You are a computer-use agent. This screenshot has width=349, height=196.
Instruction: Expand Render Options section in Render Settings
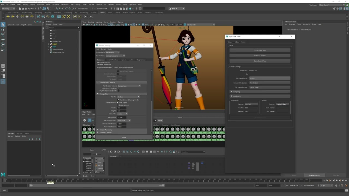click(121, 133)
